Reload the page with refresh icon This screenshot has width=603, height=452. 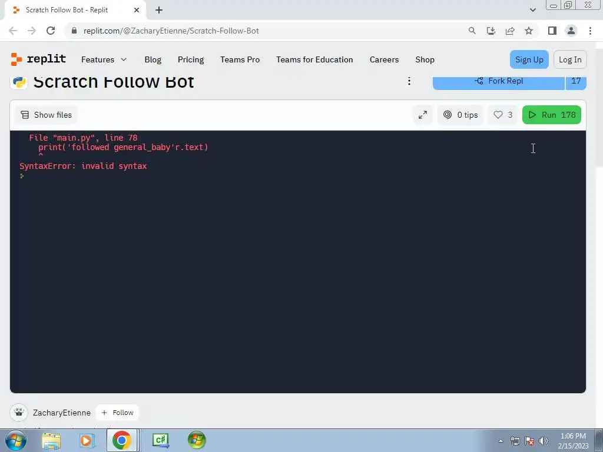pyautogui.click(x=51, y=31)
